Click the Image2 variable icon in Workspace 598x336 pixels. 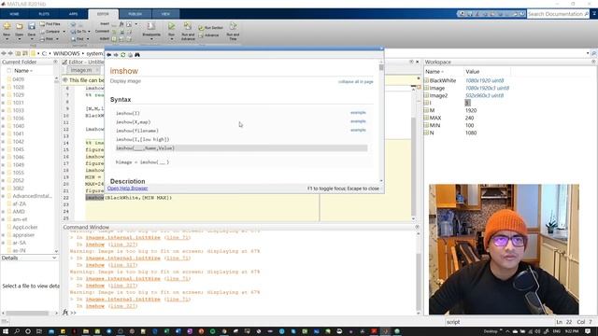(x=426, y=95)
